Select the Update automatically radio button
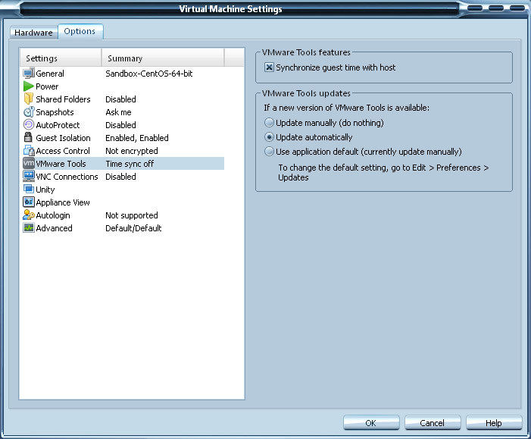Viewport: 531px width, 439px height. coord(269,137)
